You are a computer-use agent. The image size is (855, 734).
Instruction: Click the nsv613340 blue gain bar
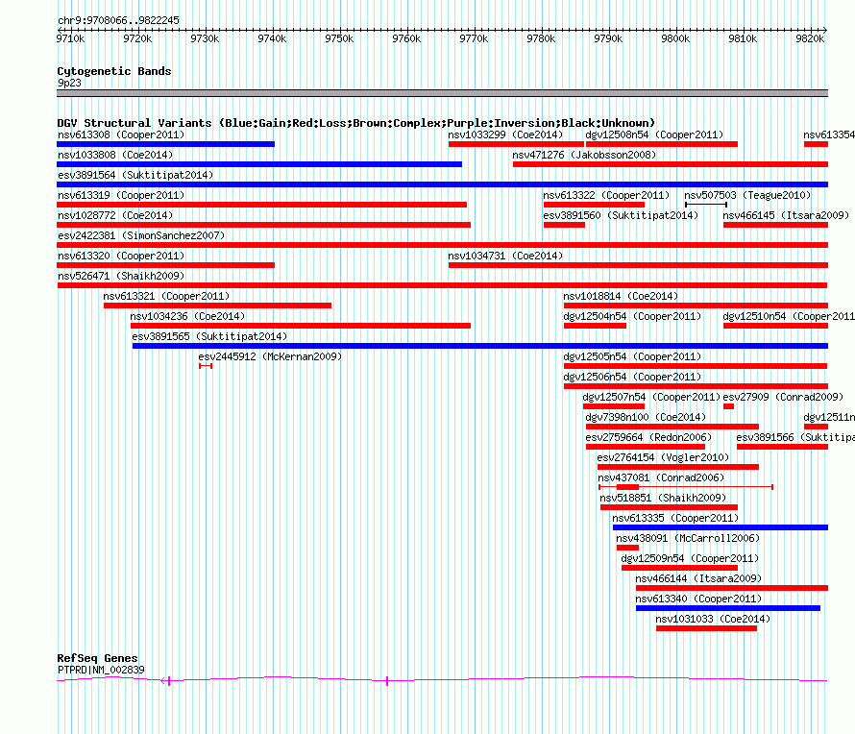click(728, 608)
